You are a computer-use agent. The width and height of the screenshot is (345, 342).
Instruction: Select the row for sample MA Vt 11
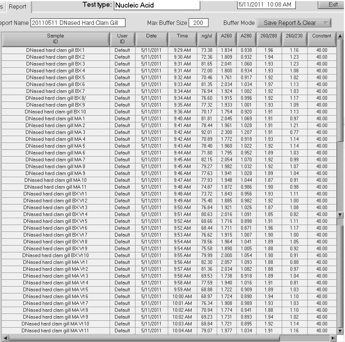(x=55, y=330)
